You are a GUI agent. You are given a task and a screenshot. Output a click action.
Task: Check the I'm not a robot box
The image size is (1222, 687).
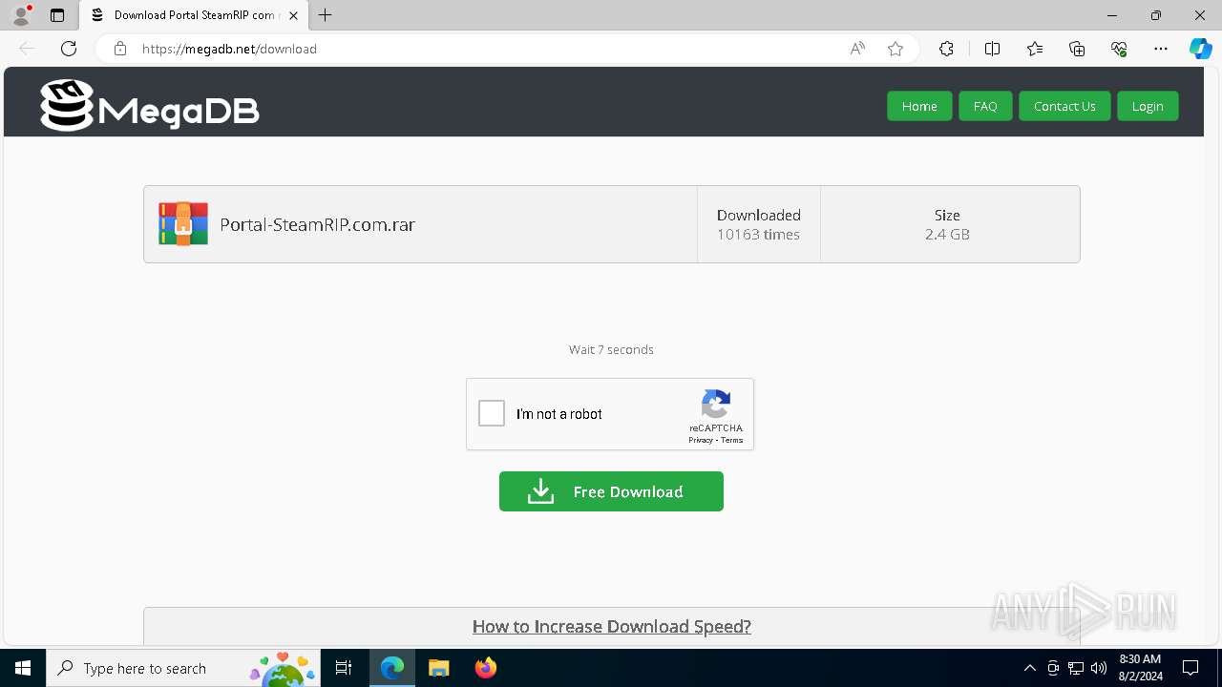pyautogui.click(x=492, y=413)
